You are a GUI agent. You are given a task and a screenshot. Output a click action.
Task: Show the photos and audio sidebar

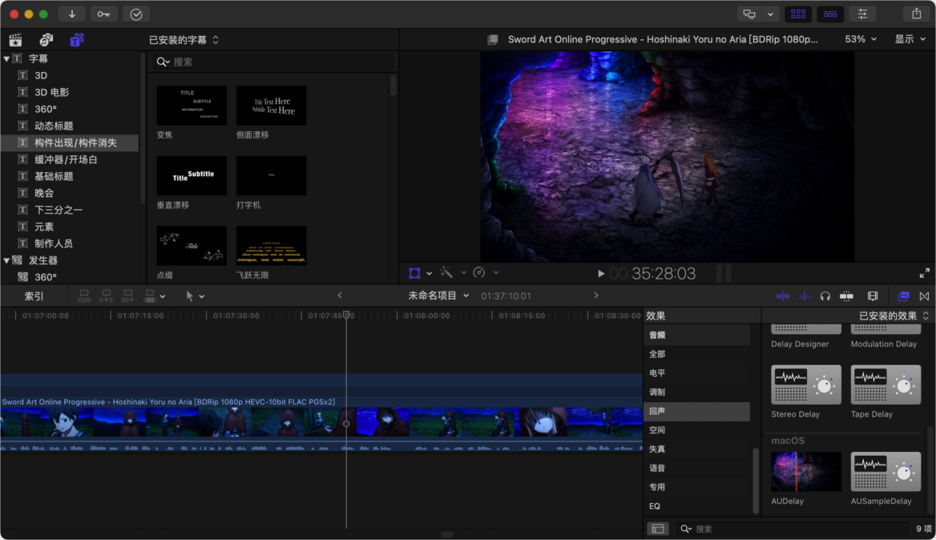click(x=46, y=40)
